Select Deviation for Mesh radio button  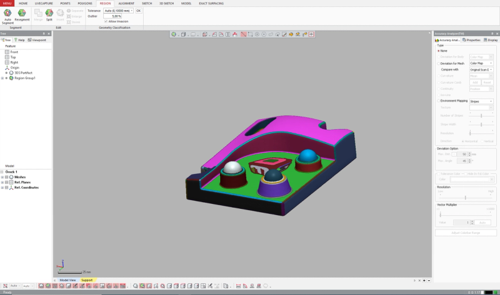439,64
